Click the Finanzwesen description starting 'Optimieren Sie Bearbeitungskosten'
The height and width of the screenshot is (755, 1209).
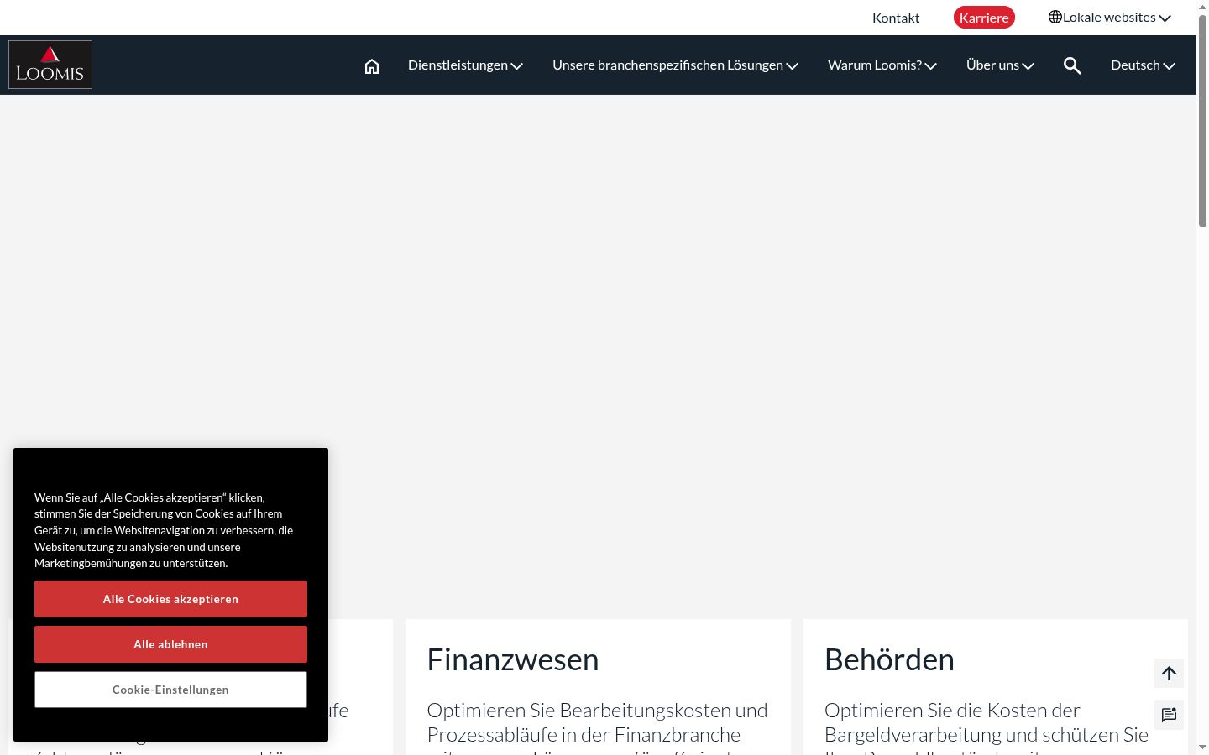(x=597, y=726)
